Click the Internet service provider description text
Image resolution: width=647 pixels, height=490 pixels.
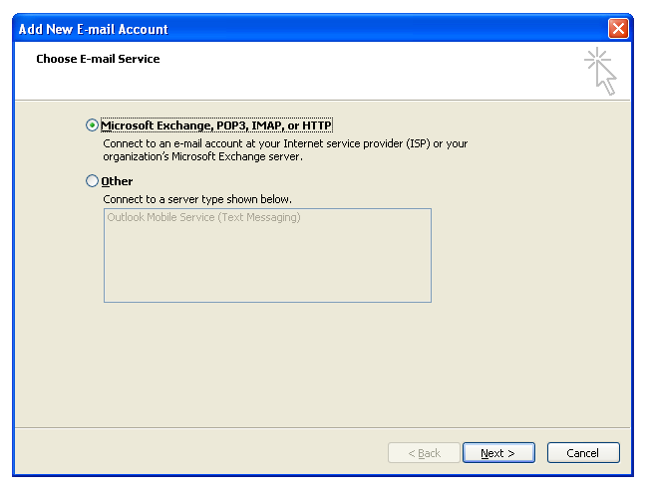(x=285, y=143)
